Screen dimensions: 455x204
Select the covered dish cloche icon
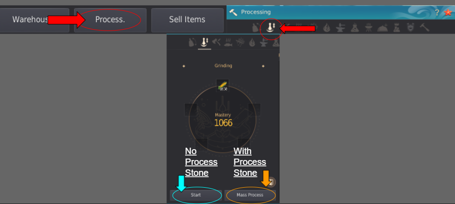coord(382,28)
